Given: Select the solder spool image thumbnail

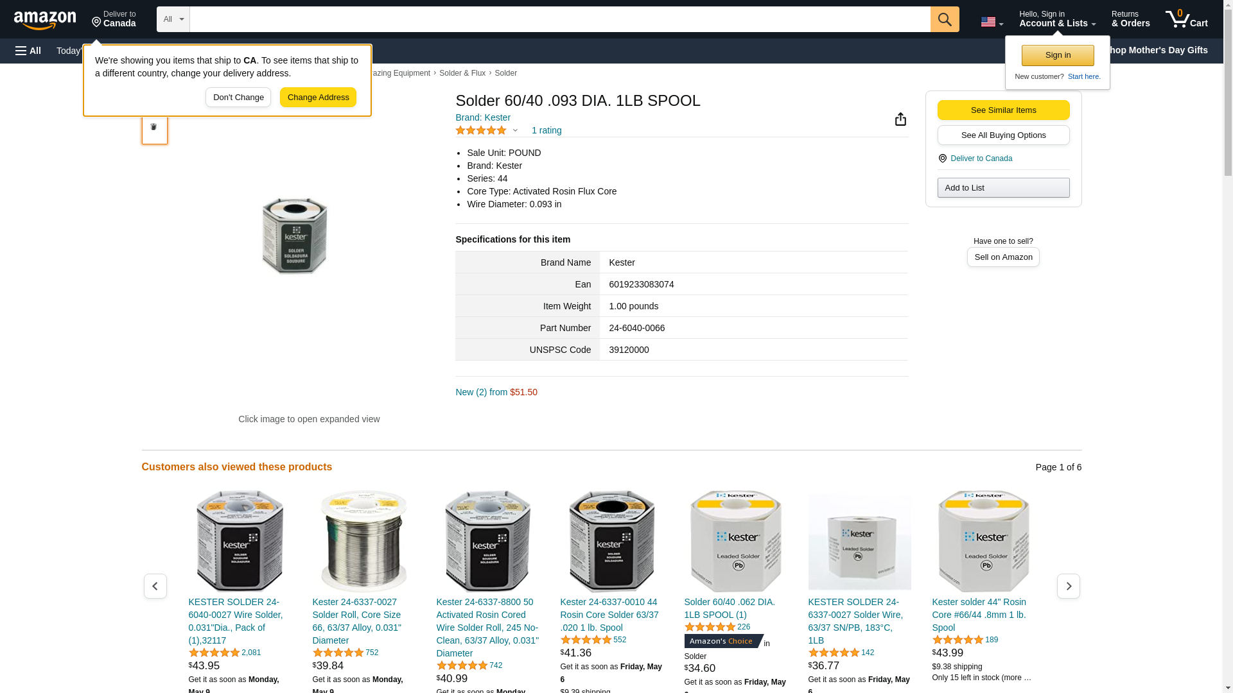Looking at the screenshot, I should [x=154, y=128].
